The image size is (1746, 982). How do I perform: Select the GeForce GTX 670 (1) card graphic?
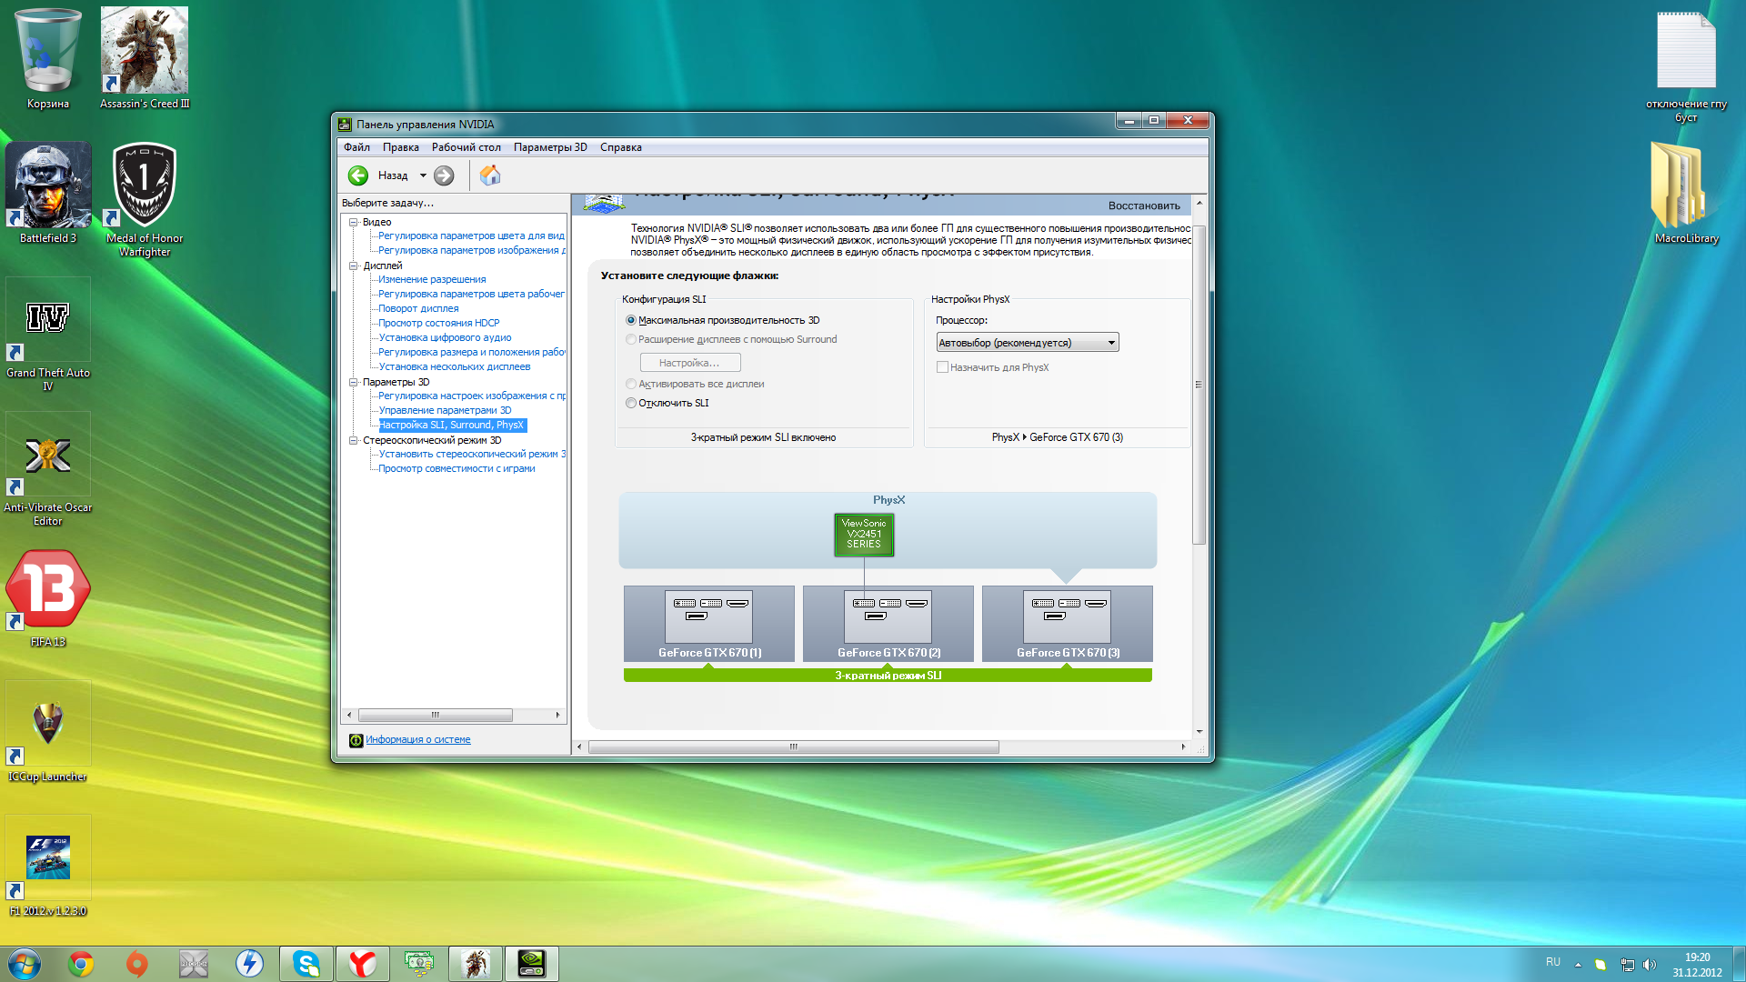[708, 624]
